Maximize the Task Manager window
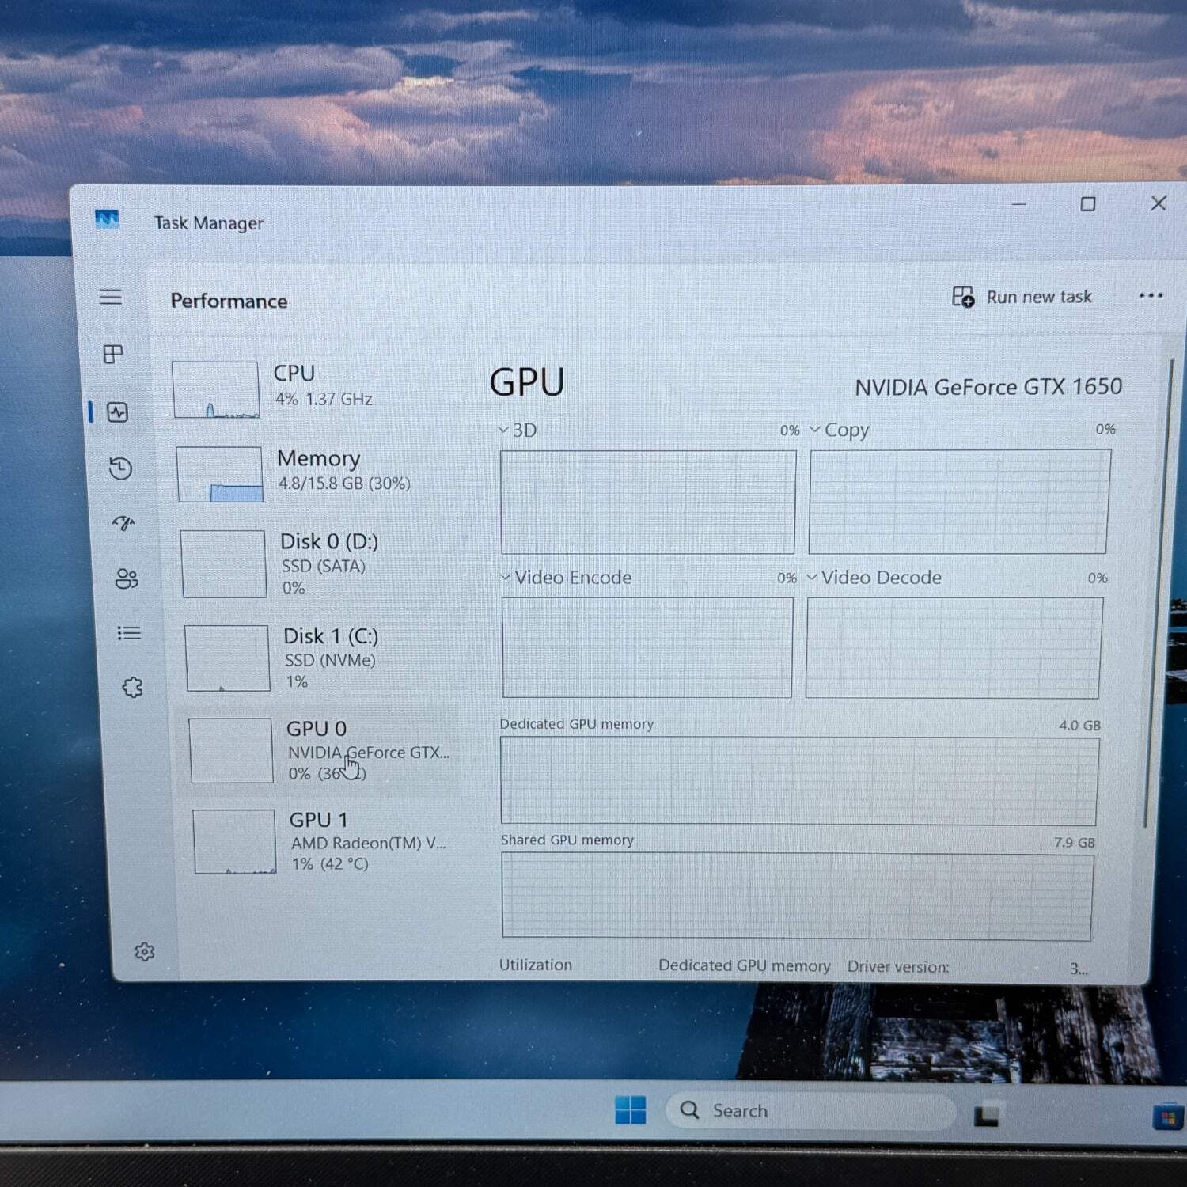This screenshot has height=1187, width=1187. coord(1088,204)
